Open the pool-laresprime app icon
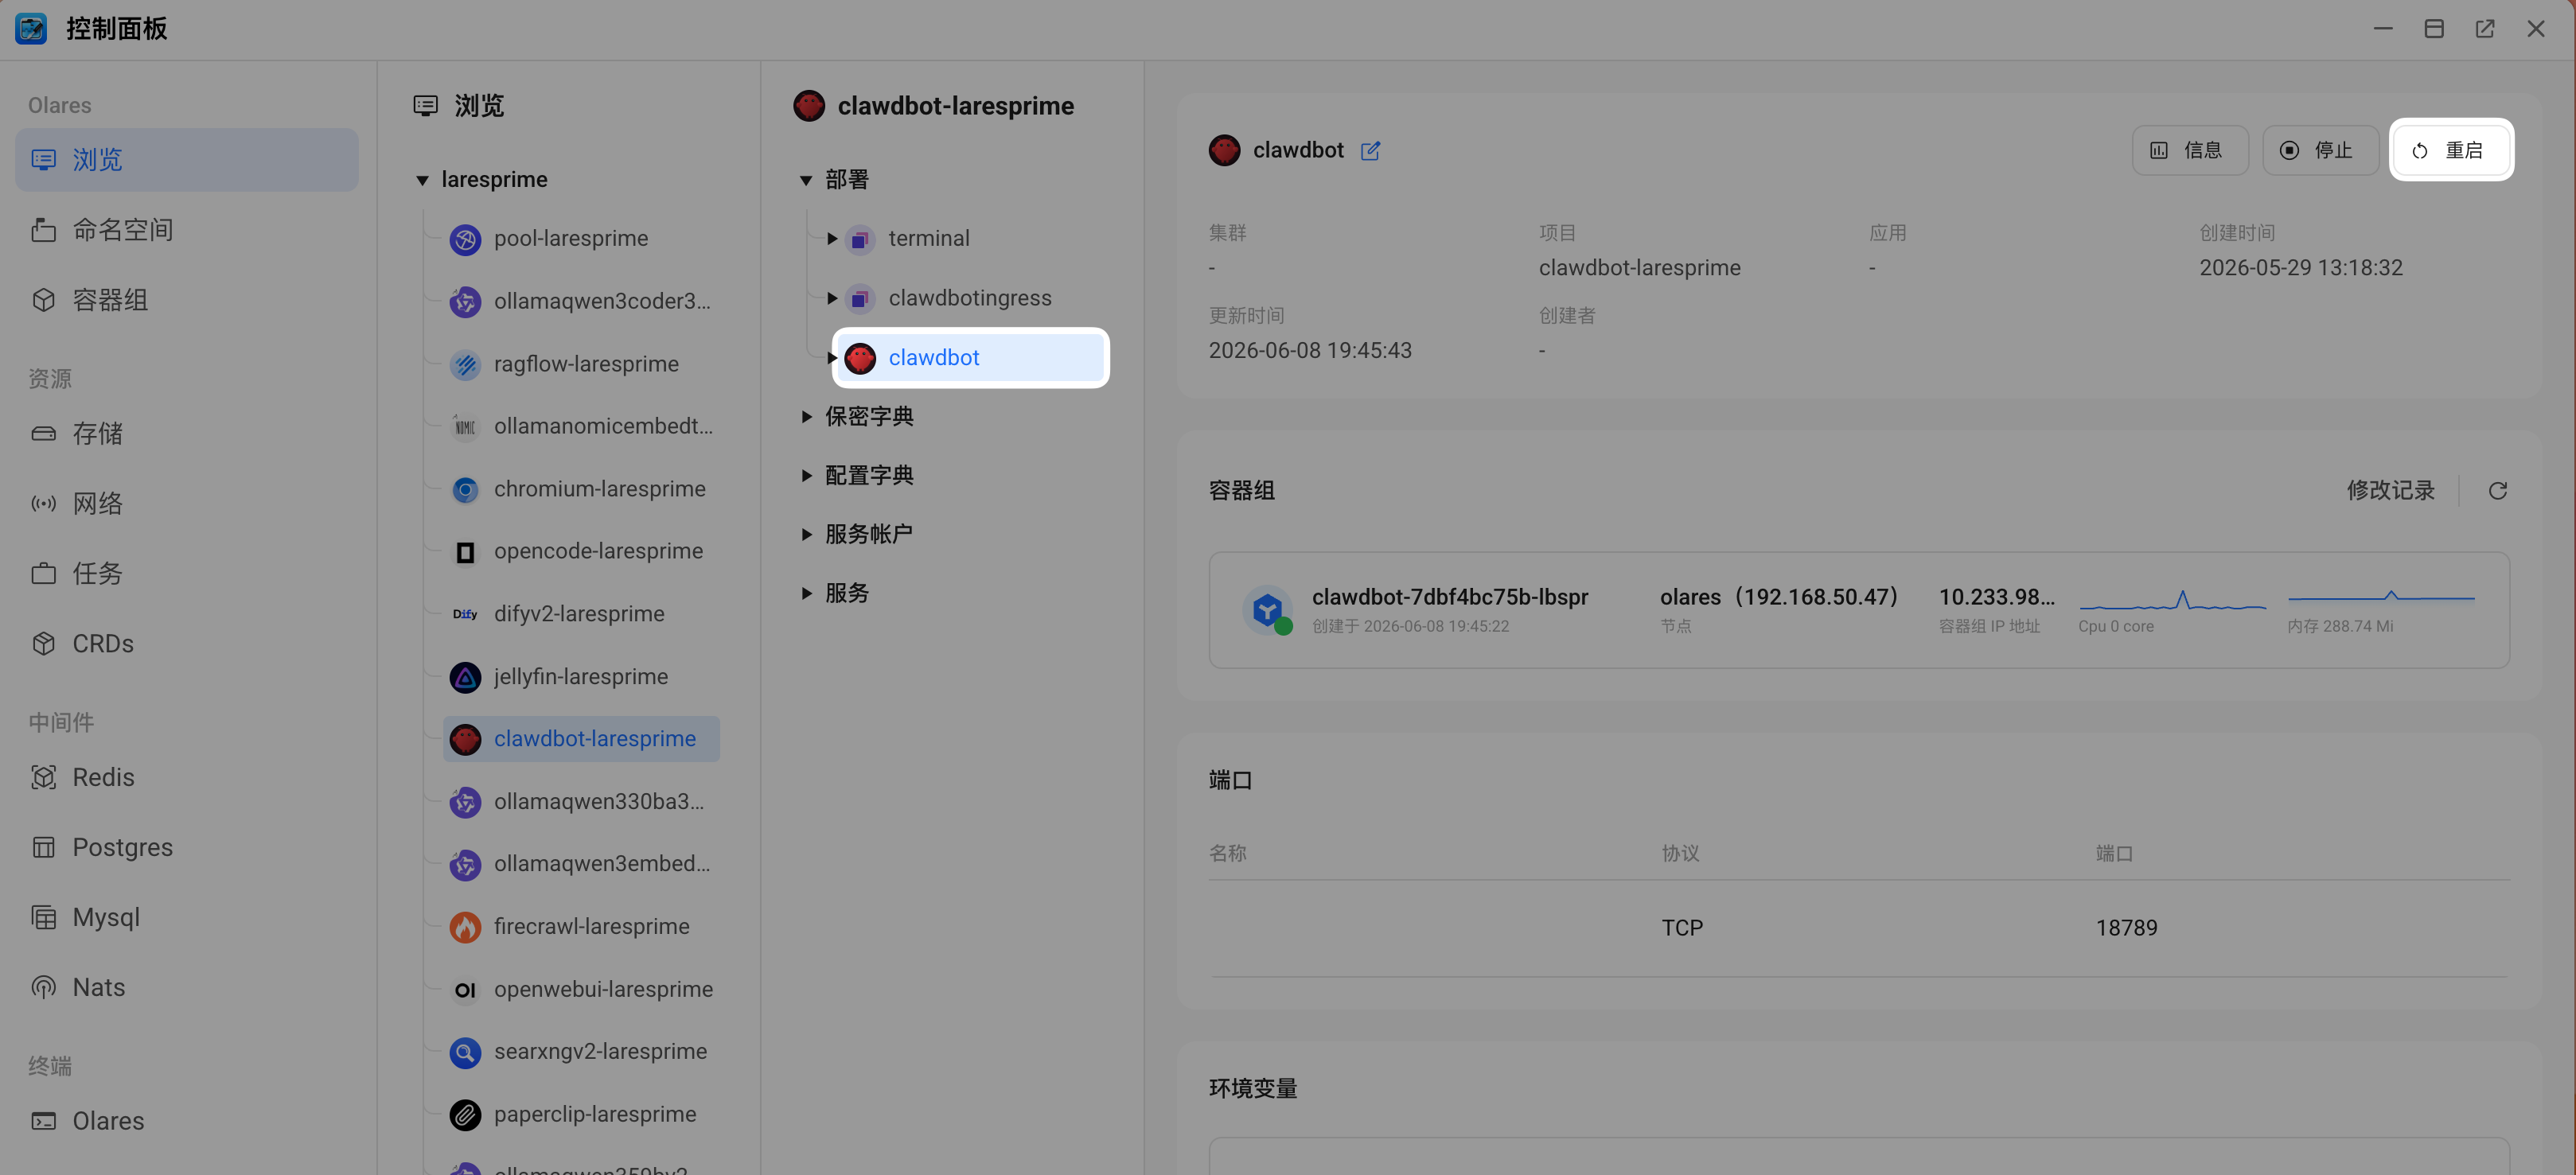Screen dimensions: 2576x1175 tap(465, 239)
